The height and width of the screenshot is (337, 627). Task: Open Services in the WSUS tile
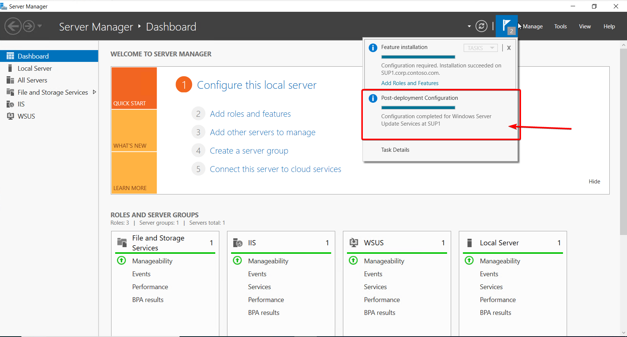pyautogui.click(x=375, y=287)
